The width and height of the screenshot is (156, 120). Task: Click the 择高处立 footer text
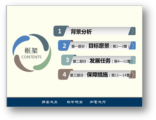coord(50,102)
